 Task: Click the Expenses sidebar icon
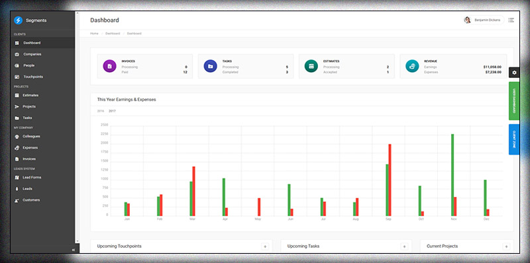coord(17,147)
